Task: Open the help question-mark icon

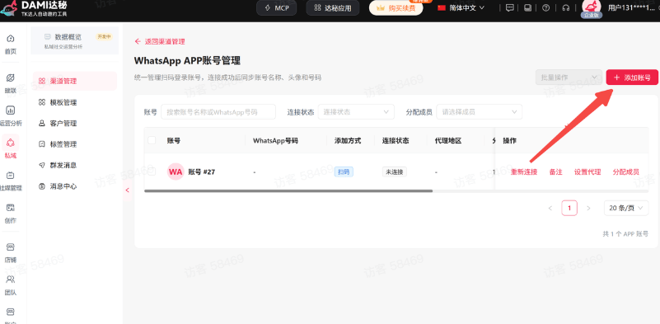Action: point(546,8)
